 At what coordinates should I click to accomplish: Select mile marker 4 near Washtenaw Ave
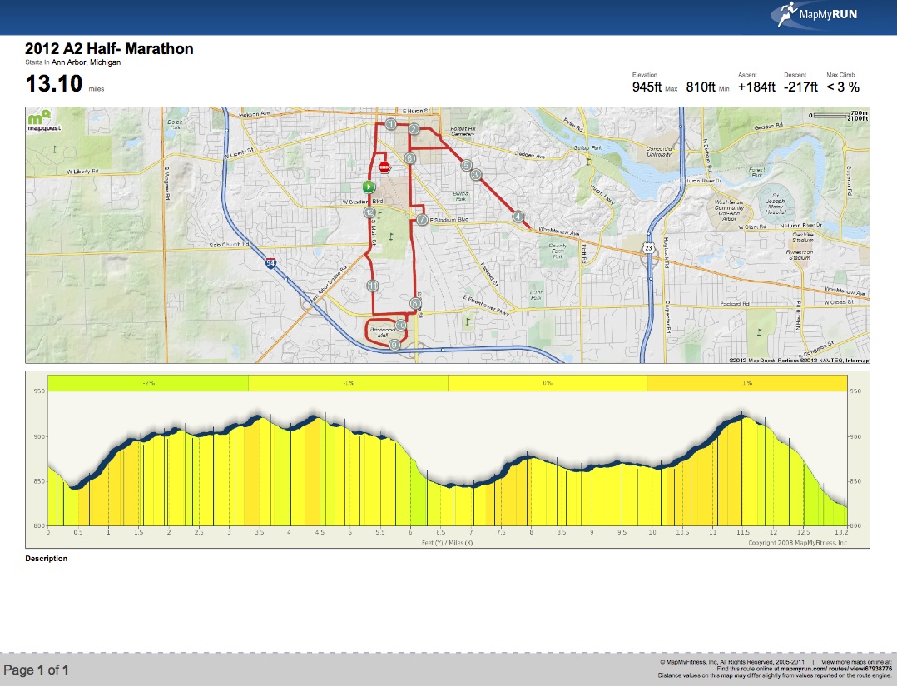click(518, 217)
